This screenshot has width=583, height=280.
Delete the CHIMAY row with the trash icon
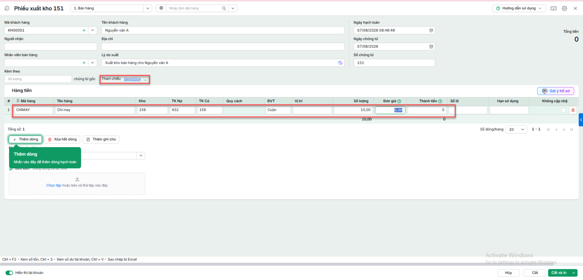point(573,110)
